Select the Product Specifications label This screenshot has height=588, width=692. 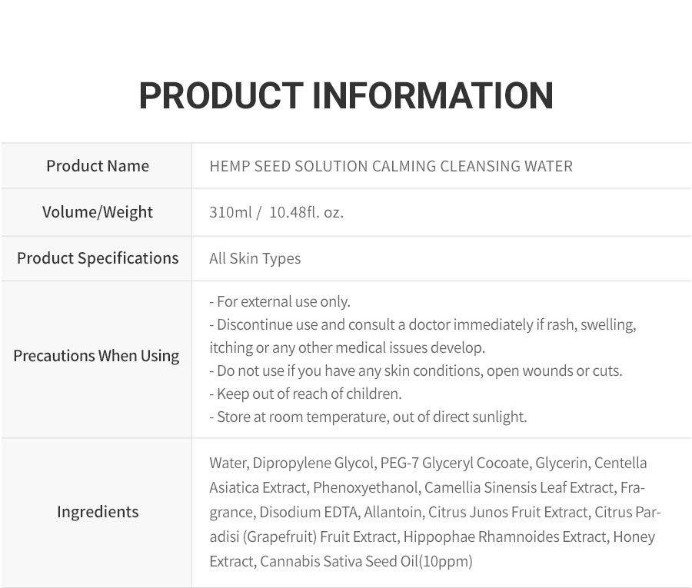[98, 258]
